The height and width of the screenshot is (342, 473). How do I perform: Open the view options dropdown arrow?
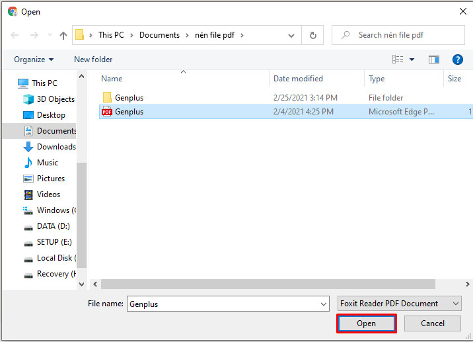point(412,60)
